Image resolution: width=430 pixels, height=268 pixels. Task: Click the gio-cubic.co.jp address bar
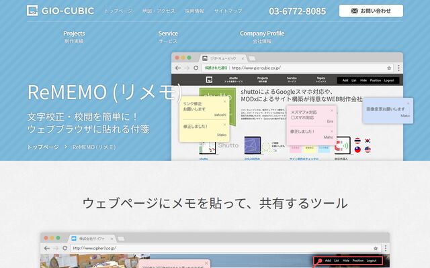click(298, 68)
